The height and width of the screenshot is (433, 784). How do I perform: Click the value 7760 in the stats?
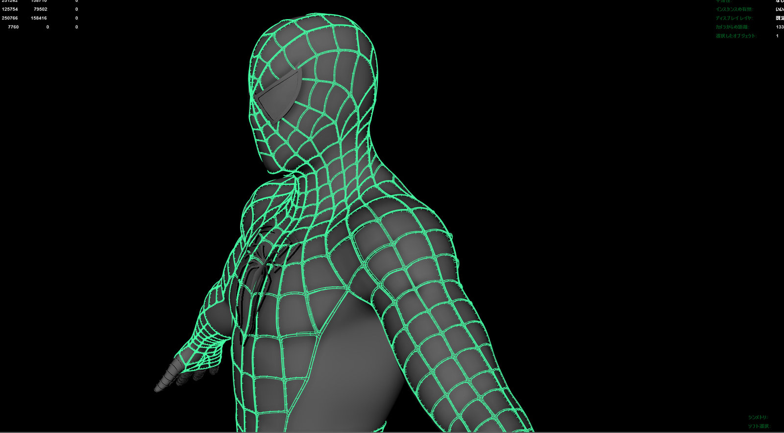tap(13, 27)
